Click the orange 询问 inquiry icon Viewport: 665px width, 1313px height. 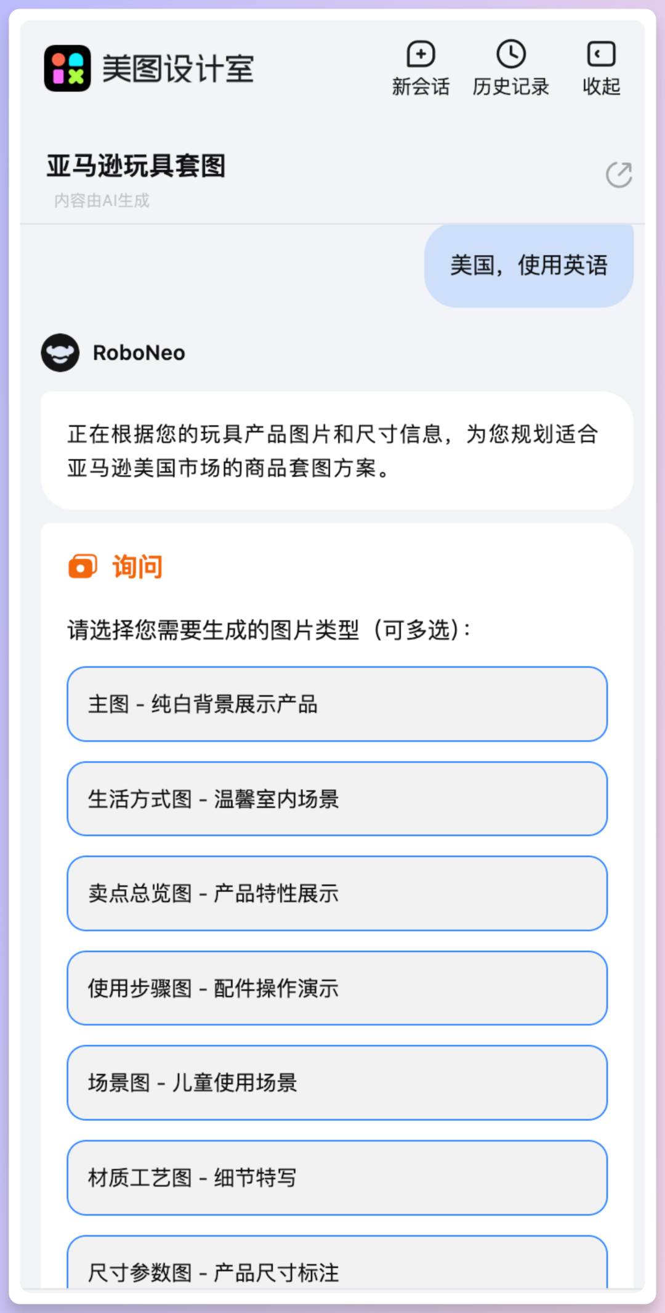click(x=83, y=566)
